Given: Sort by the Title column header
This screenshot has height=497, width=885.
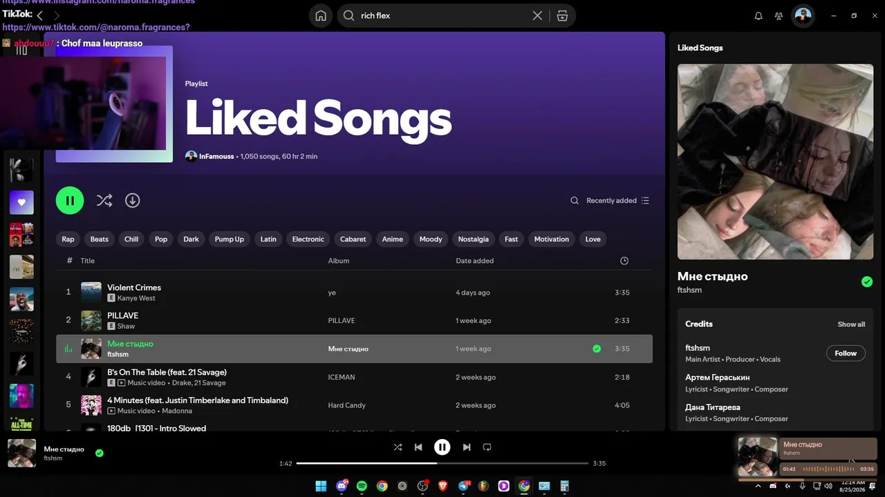Looking at the screenshot, I should 87,261.
